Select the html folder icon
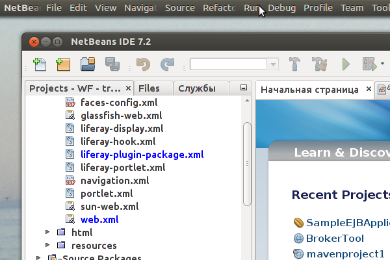 tap(61, 232)
